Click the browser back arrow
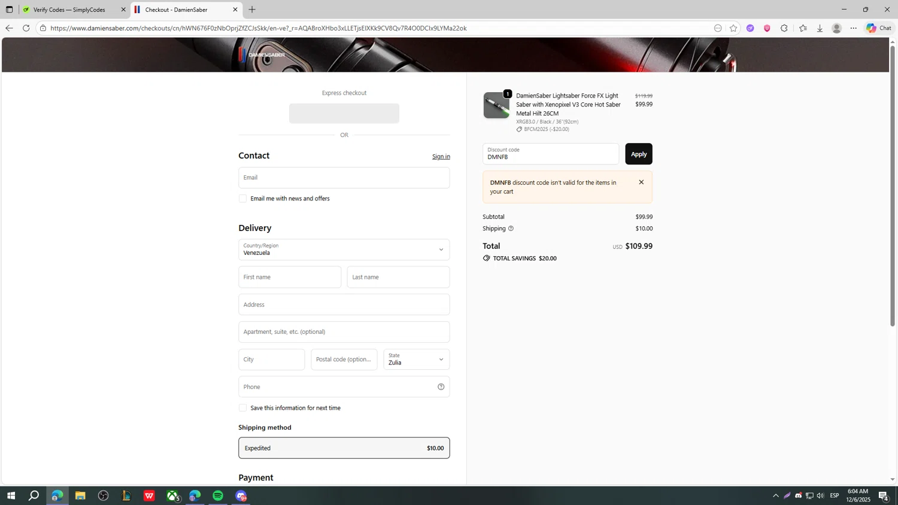 tap(9, 28)
